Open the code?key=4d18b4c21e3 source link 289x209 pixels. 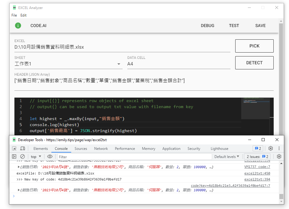click(x=230, y=186)
